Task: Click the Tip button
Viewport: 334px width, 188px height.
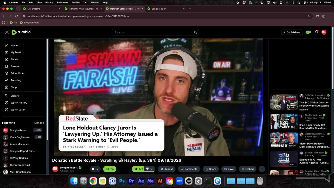Action: (x=110, y=169)
